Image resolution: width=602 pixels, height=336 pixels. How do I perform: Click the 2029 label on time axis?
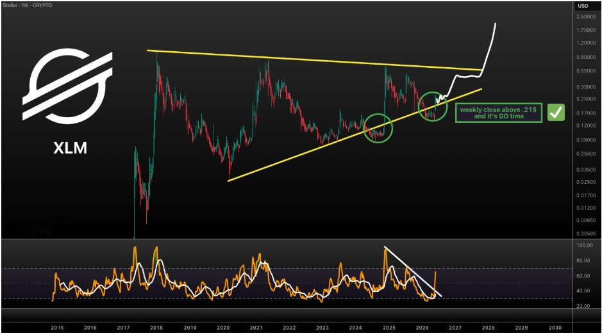tap(521, 328)
